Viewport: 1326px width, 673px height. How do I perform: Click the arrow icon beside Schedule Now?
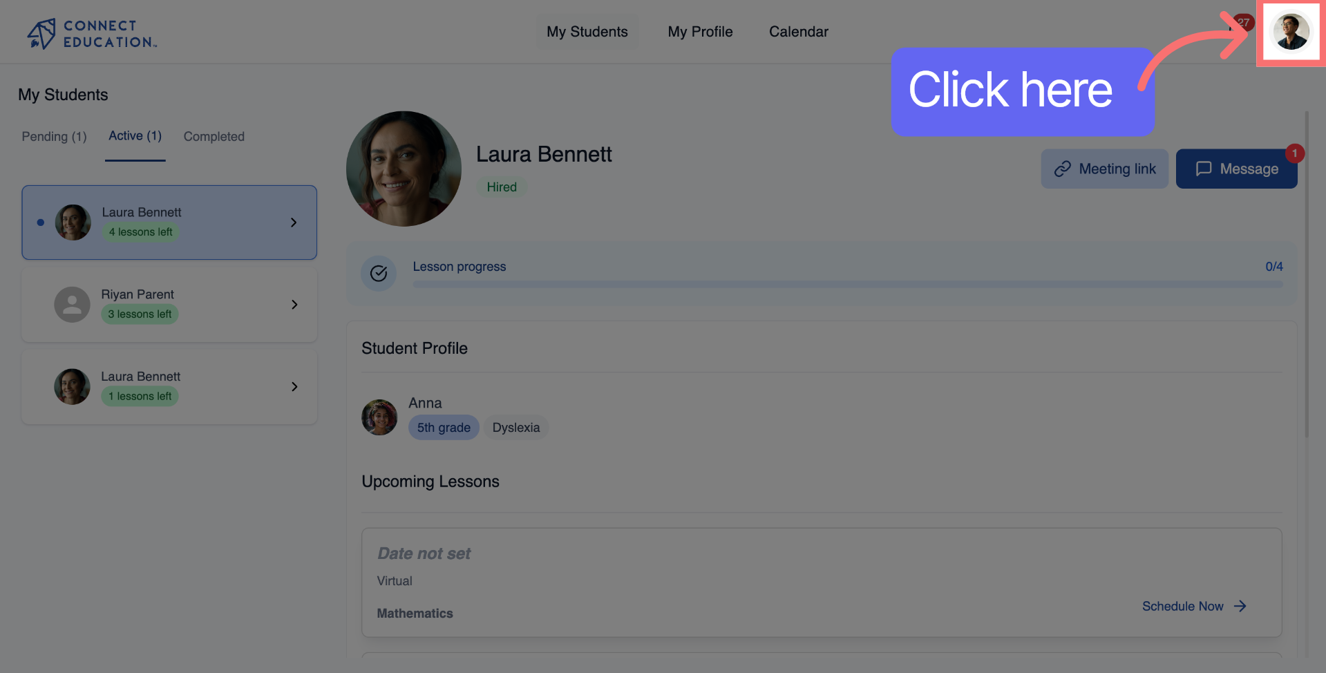click(1240, 606)
